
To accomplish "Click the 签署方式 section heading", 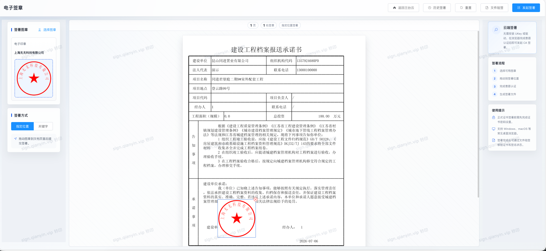I will pyautogui.click(x=21, y=115).
